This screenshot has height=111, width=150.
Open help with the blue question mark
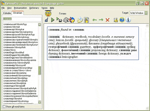point(122,20)
